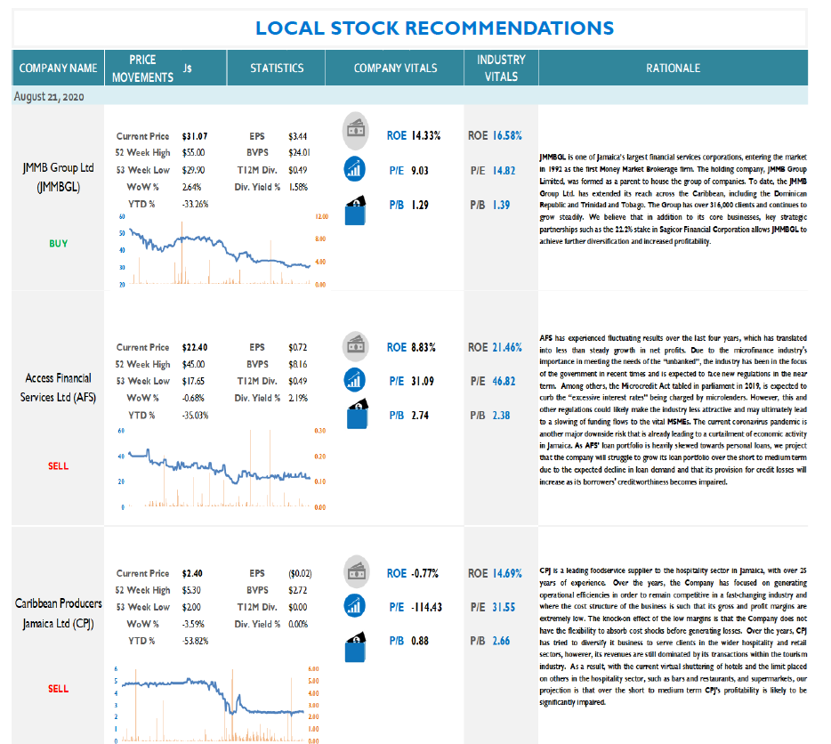Click the P/E chart icon in JMMB row
Viewport: 831px width, 744px height.
tap(354, 169)
